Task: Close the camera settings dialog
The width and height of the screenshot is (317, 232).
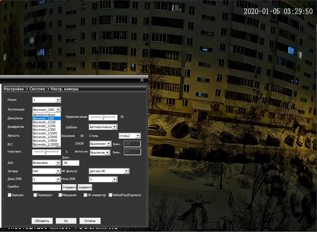Action: 142,80
